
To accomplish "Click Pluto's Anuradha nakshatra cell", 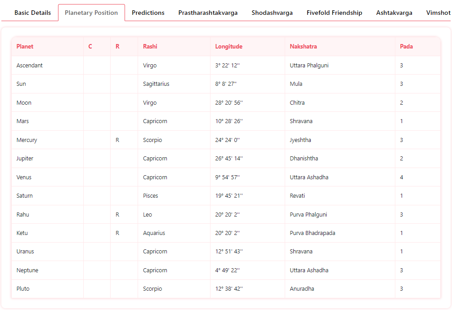I will (x=302, y=288).
